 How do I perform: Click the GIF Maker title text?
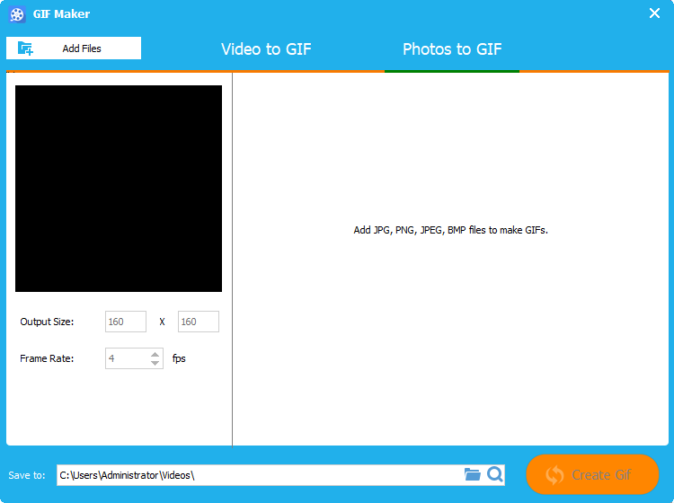(x=61, y=14)
